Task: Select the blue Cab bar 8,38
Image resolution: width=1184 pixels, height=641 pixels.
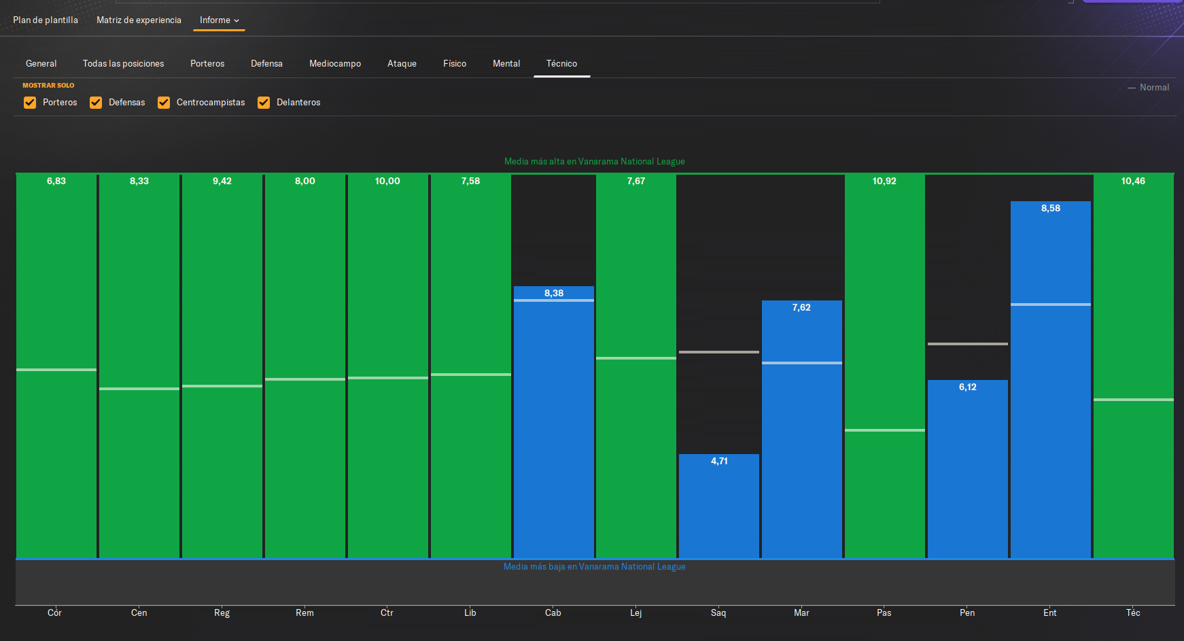Action: pos(554,422)
